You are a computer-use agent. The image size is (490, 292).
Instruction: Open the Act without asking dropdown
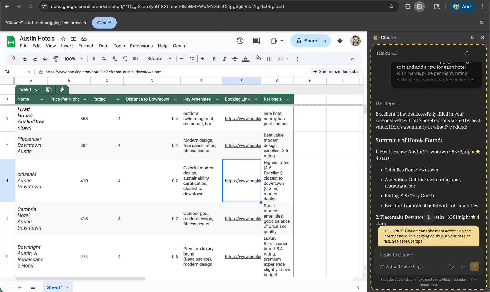(402, 266)
